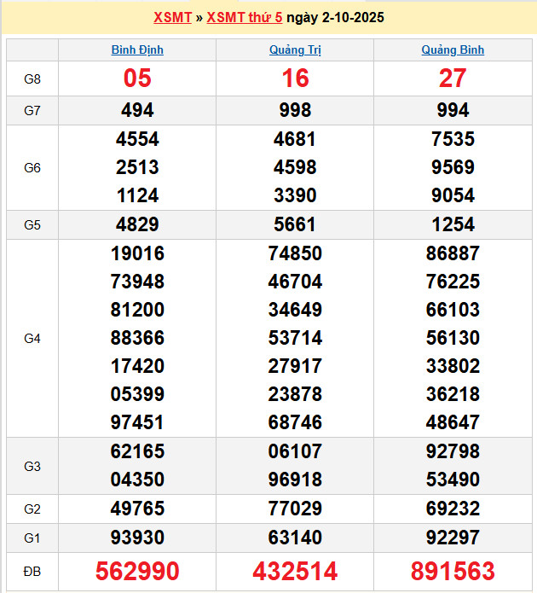Image resolution: width=537 pixels, height=593 pixels.
Task: Select G2 number 77029
Action: click(295, 509)
